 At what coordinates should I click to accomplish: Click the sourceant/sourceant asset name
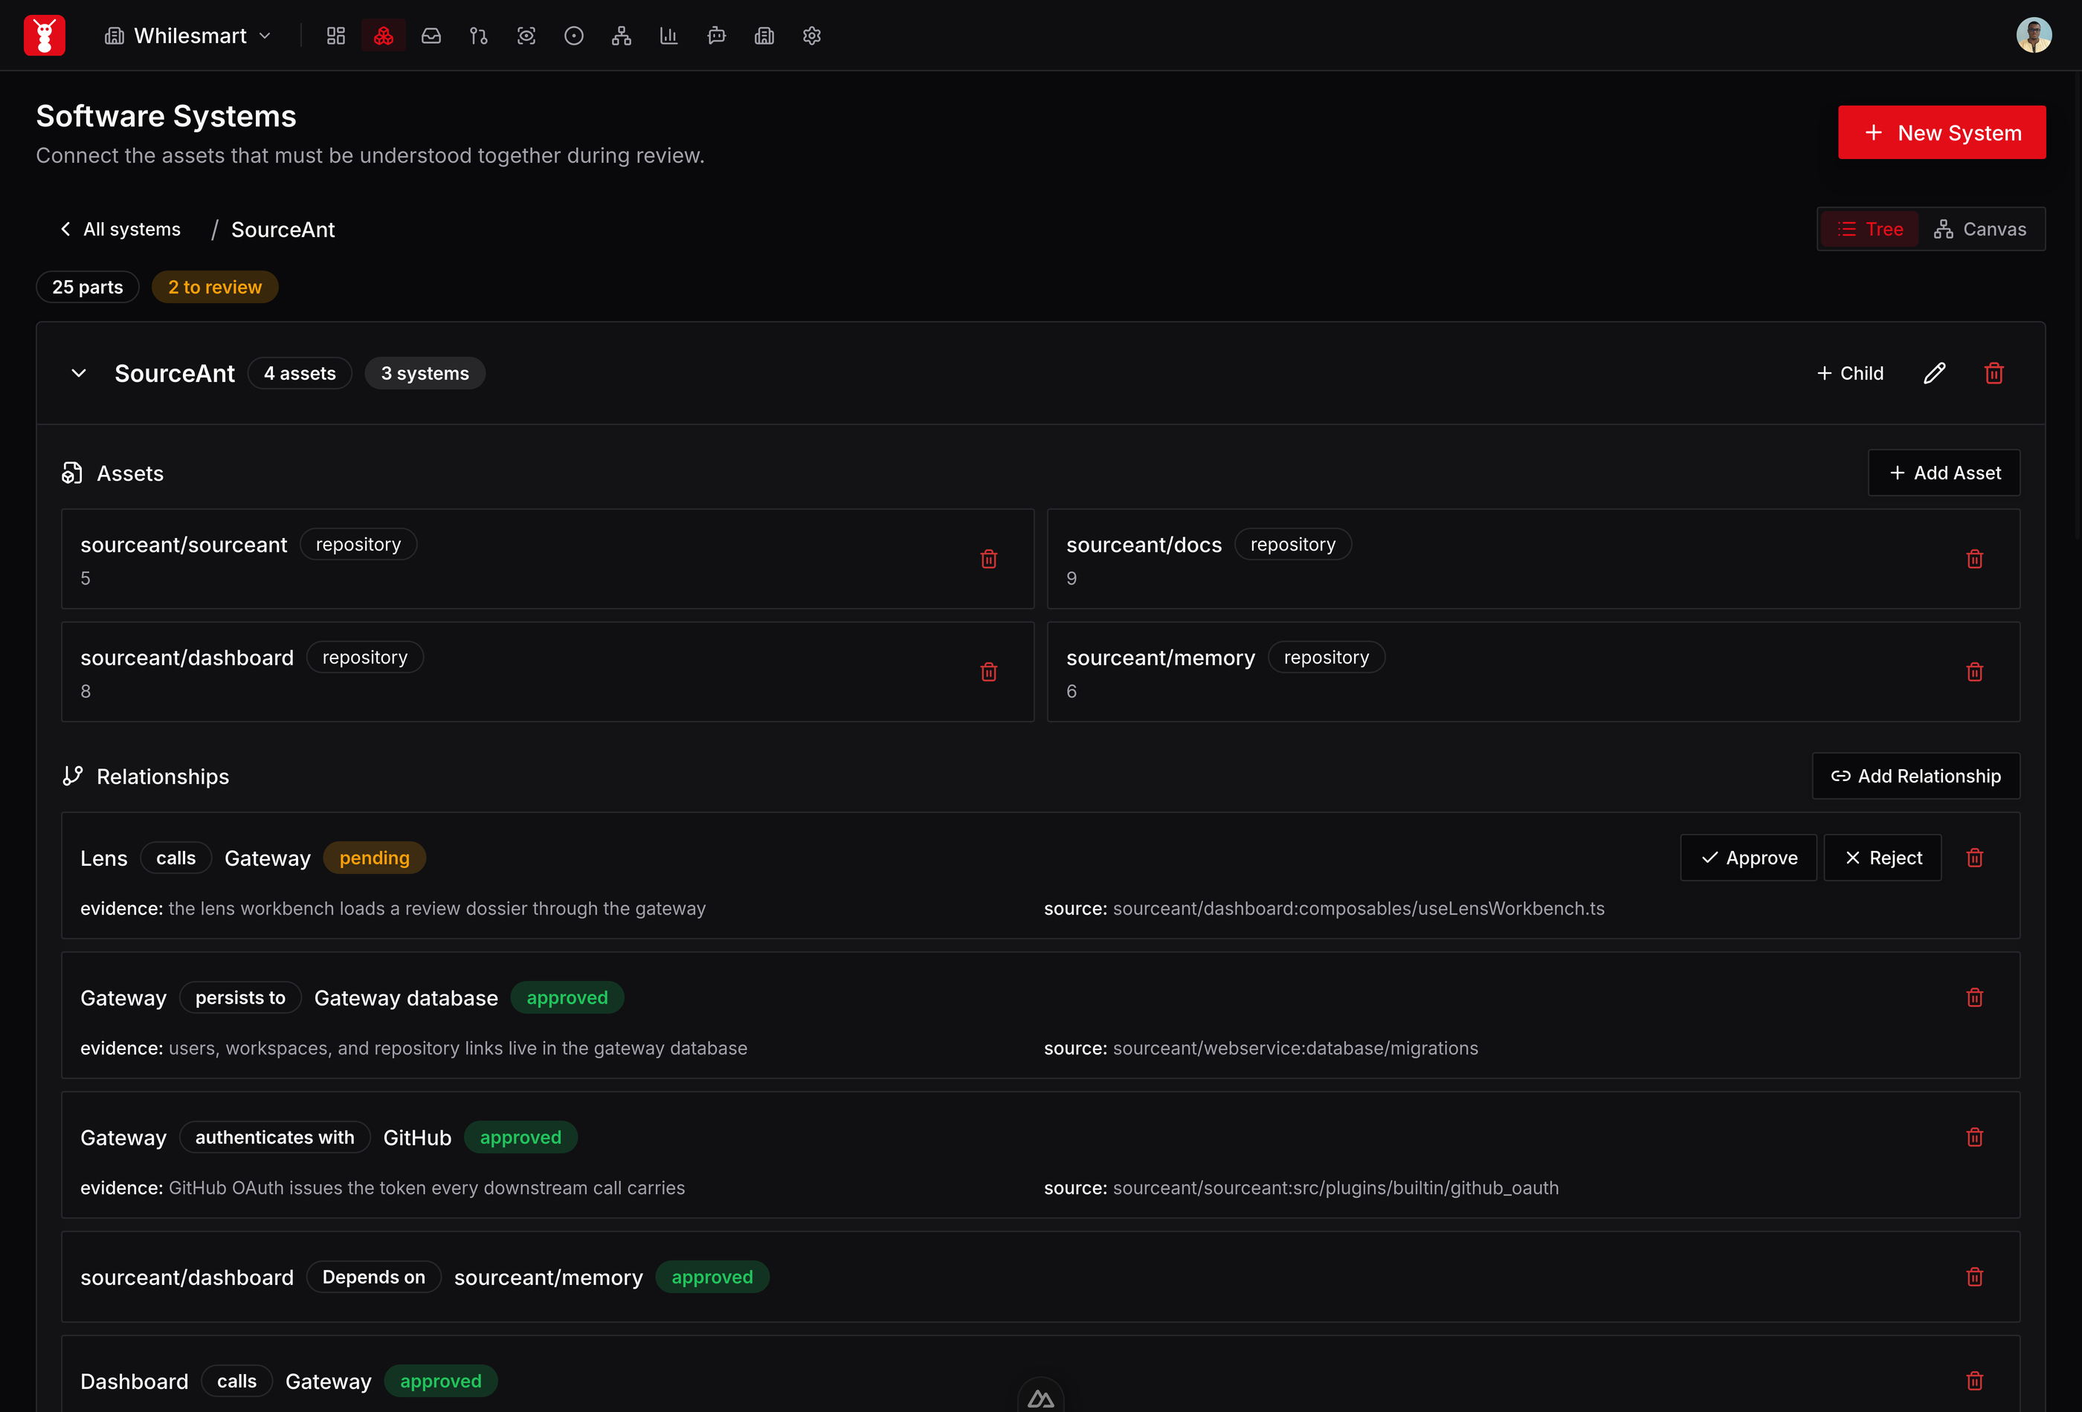click(184, 545)
